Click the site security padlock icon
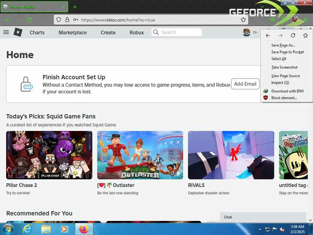The width and height of the screenshot is (313, 235). (67, 20)
